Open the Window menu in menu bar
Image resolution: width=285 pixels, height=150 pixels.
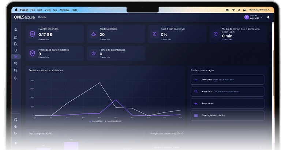pos(64,10)
